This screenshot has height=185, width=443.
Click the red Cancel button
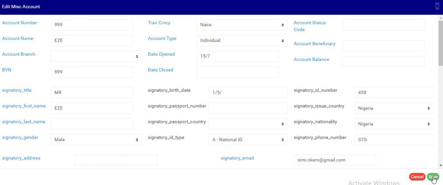click(x=417, y=177)
